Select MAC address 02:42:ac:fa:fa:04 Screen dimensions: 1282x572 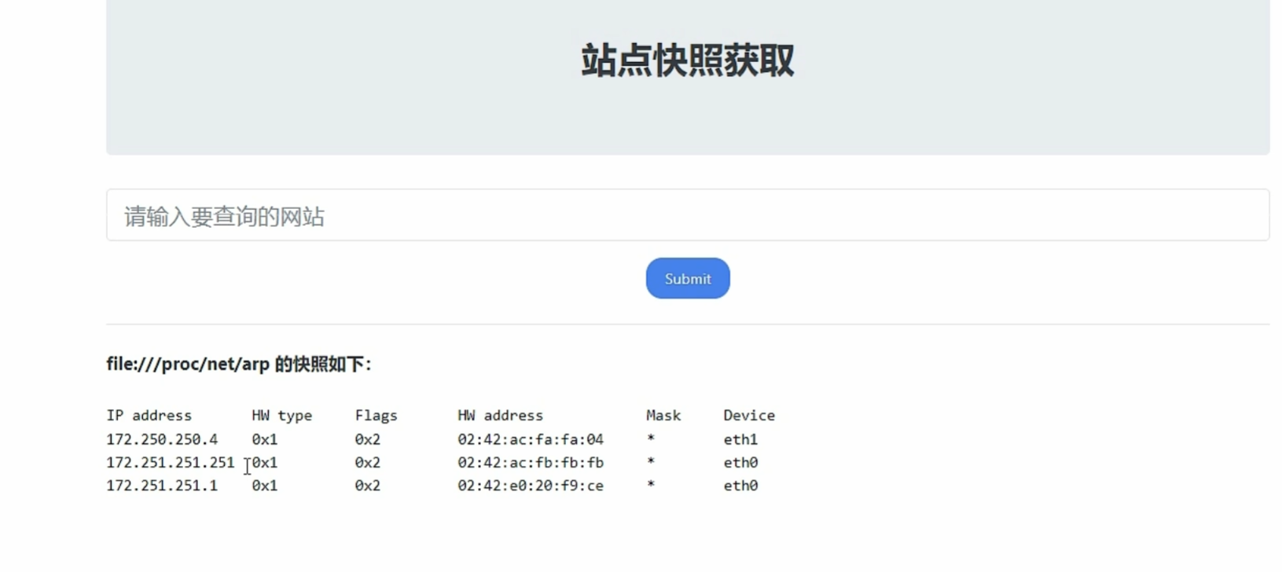coord(531,439)
